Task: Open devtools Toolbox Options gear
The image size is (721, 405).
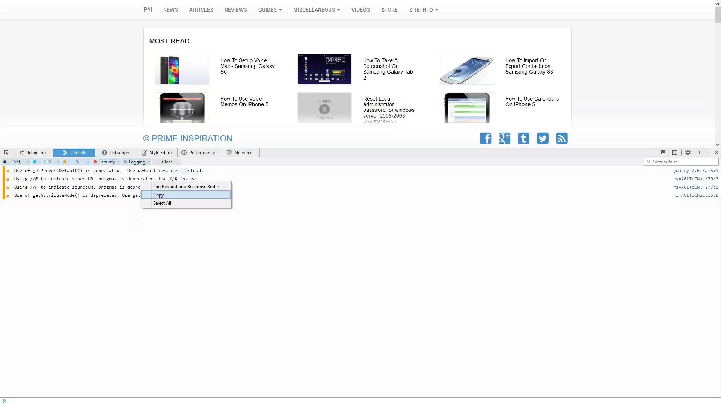Action: coord(688,153)
